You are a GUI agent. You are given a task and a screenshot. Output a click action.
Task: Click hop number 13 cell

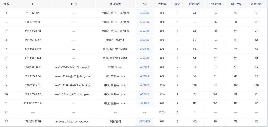pos(7,122)
